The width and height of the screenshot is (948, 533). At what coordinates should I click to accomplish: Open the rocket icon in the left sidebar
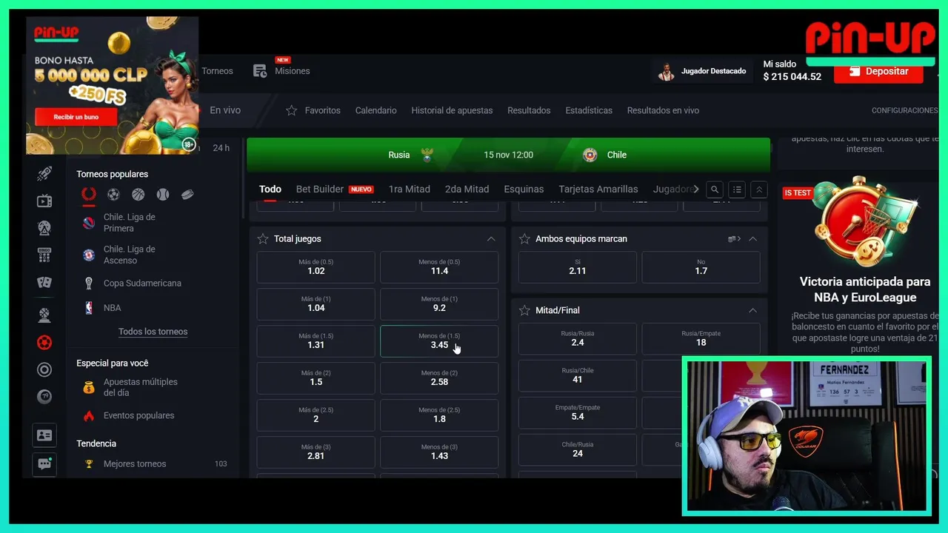(x=44, y=174)
